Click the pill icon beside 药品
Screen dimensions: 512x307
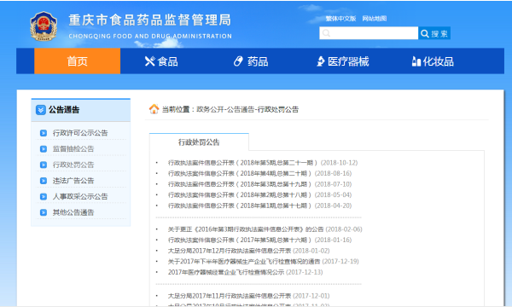(x=238, y=61)
